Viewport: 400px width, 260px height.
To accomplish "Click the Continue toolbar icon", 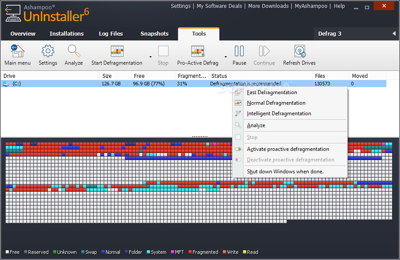I will [264, 51].
